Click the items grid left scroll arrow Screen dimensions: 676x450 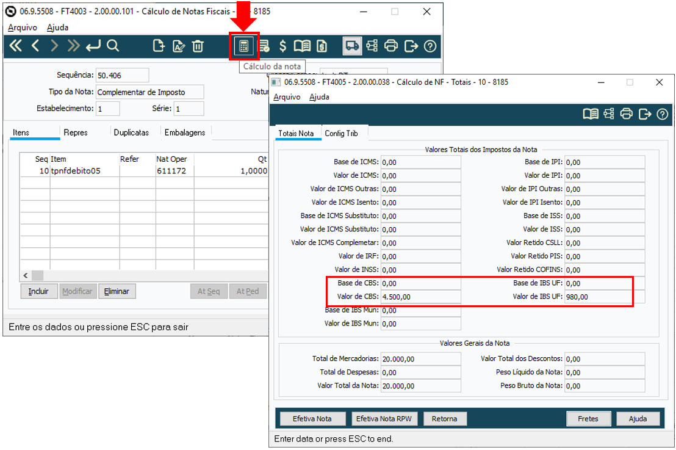pyautogui.click(x=26, y=275)
